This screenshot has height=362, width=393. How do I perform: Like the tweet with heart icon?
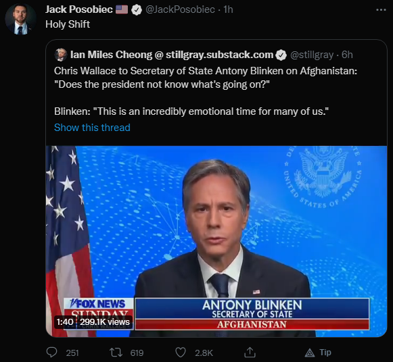180,353
